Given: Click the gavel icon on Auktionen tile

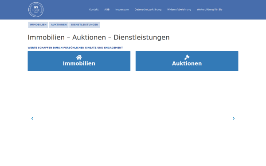Looking at the screenshot, I should [x=187, y=57].
